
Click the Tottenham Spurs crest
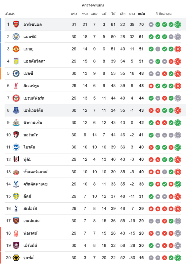(16, 209)
